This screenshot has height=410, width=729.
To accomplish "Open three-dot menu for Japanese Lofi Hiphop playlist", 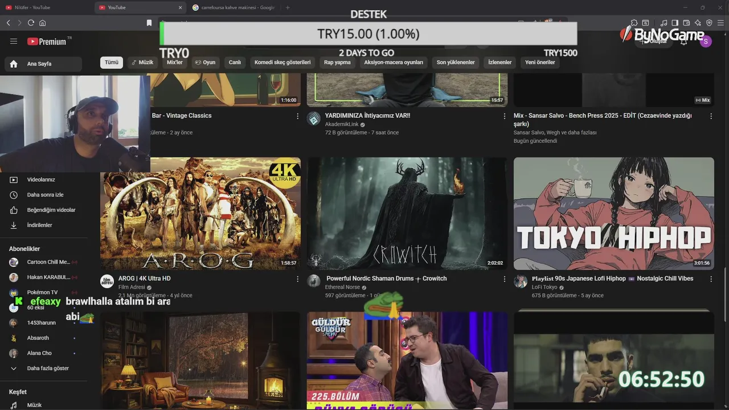I will 711,279.
